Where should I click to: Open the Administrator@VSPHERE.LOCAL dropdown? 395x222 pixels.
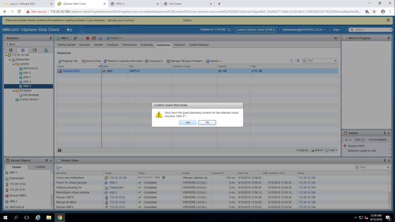304,30
